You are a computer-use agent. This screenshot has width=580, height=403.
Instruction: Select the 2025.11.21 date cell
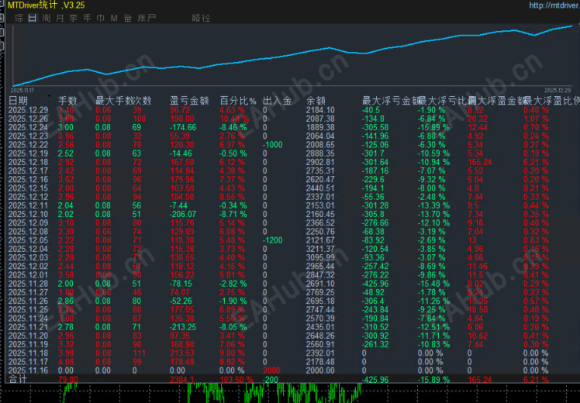[28, 327]
